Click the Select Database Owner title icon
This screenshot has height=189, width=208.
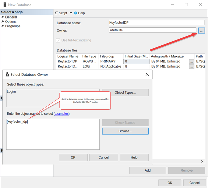click(7, 74)
